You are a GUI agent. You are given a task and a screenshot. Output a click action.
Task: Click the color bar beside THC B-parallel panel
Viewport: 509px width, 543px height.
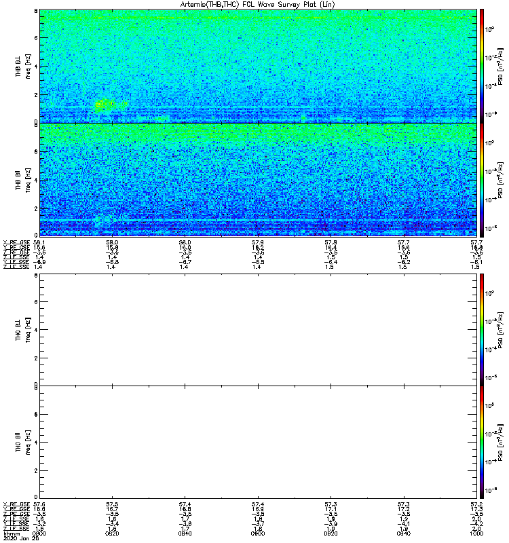tap(482, 443)
